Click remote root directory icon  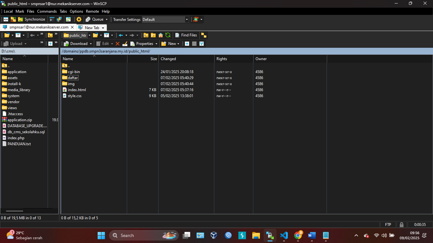click(x=153, y=35)
